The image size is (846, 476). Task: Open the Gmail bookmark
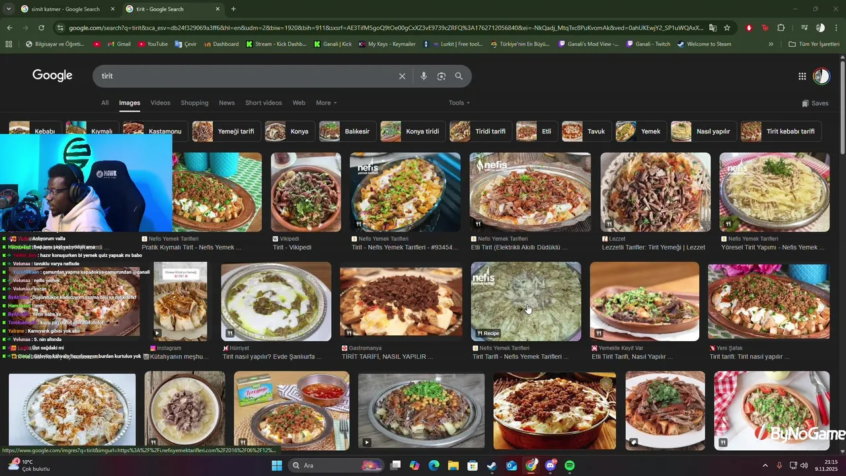(118, 44)
